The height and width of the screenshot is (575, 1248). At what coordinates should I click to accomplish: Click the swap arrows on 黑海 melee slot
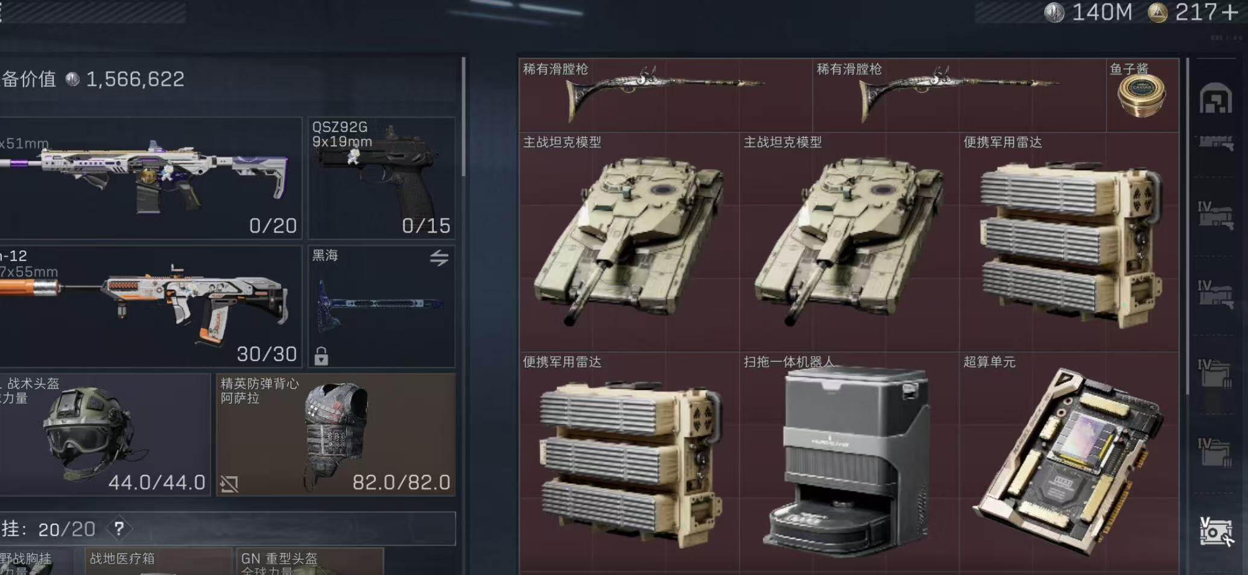439,258
